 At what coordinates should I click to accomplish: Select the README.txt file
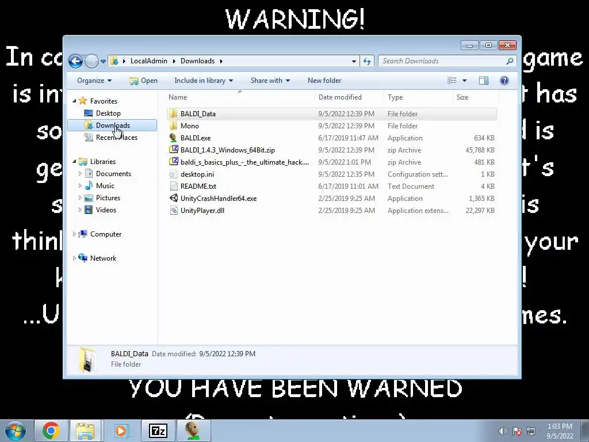click(332, 186)
